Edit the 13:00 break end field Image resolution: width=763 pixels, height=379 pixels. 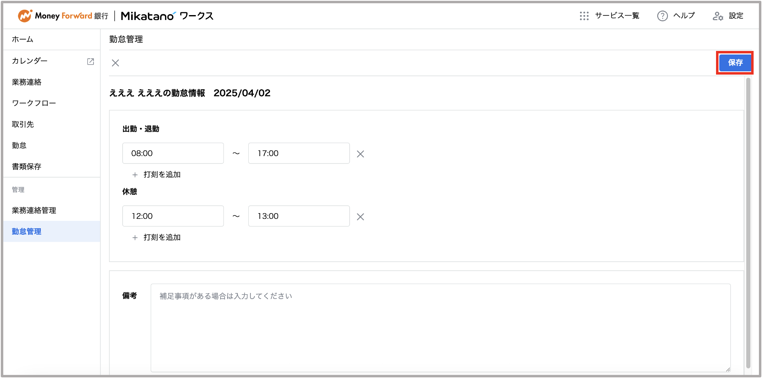[x=299, y=216]
